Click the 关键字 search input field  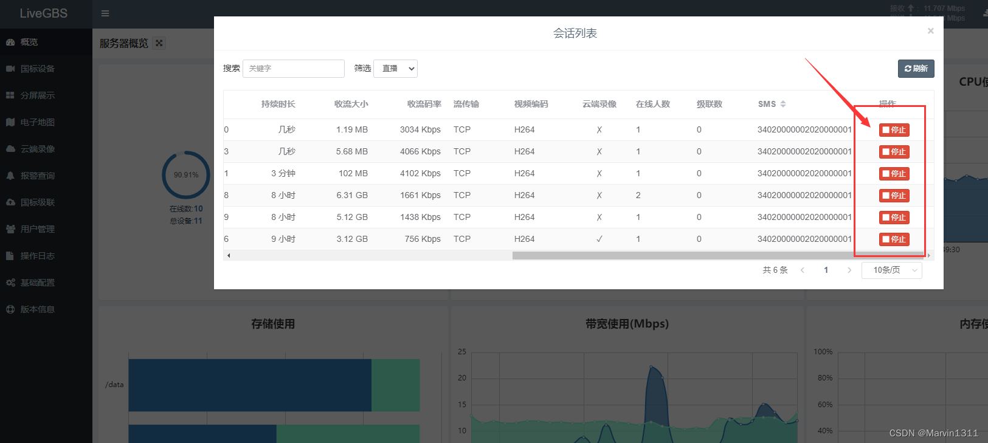294,69
